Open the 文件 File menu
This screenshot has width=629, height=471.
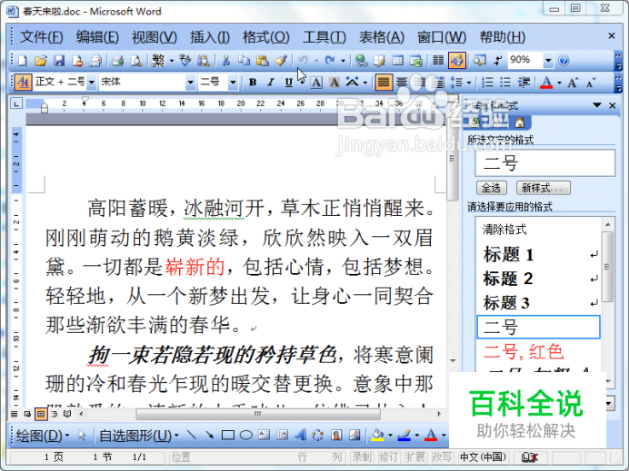(x=41, y=37)
